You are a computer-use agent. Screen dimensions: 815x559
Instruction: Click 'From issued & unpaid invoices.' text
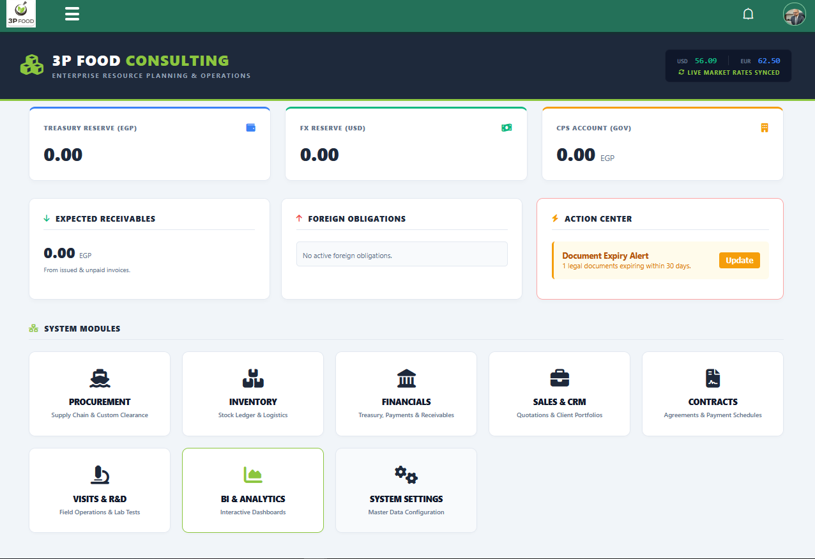87,270
